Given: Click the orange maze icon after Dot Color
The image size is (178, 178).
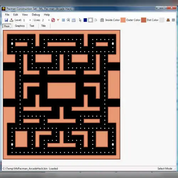Looking at the screenshot, I should click(168, 20).
